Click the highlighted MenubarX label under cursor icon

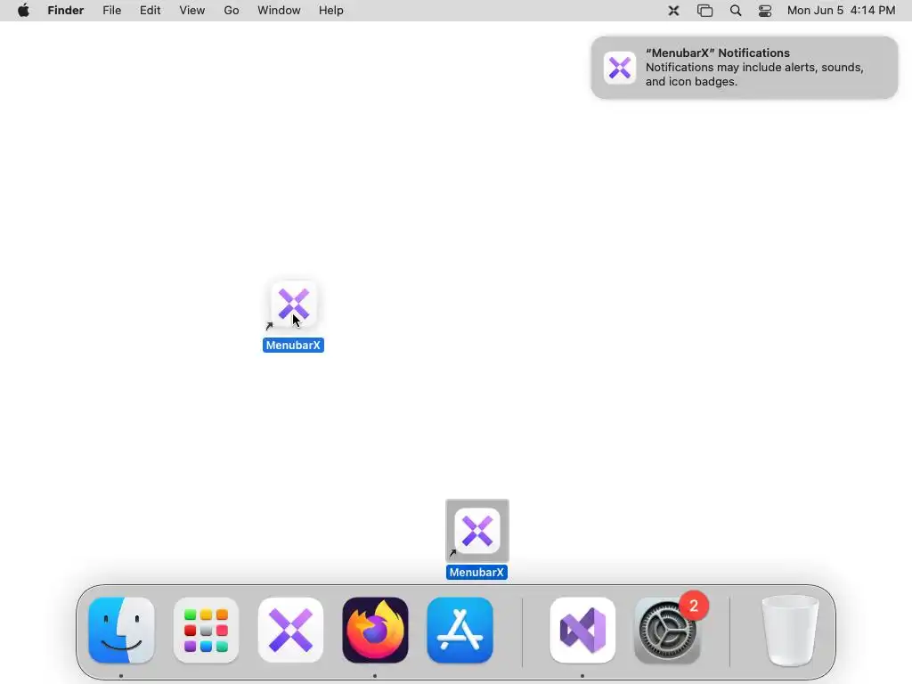(x=293, y=345)
